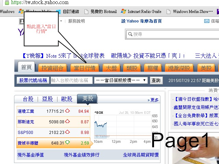
Task: Open the 大盤 tab
Action: pos(111,68)
